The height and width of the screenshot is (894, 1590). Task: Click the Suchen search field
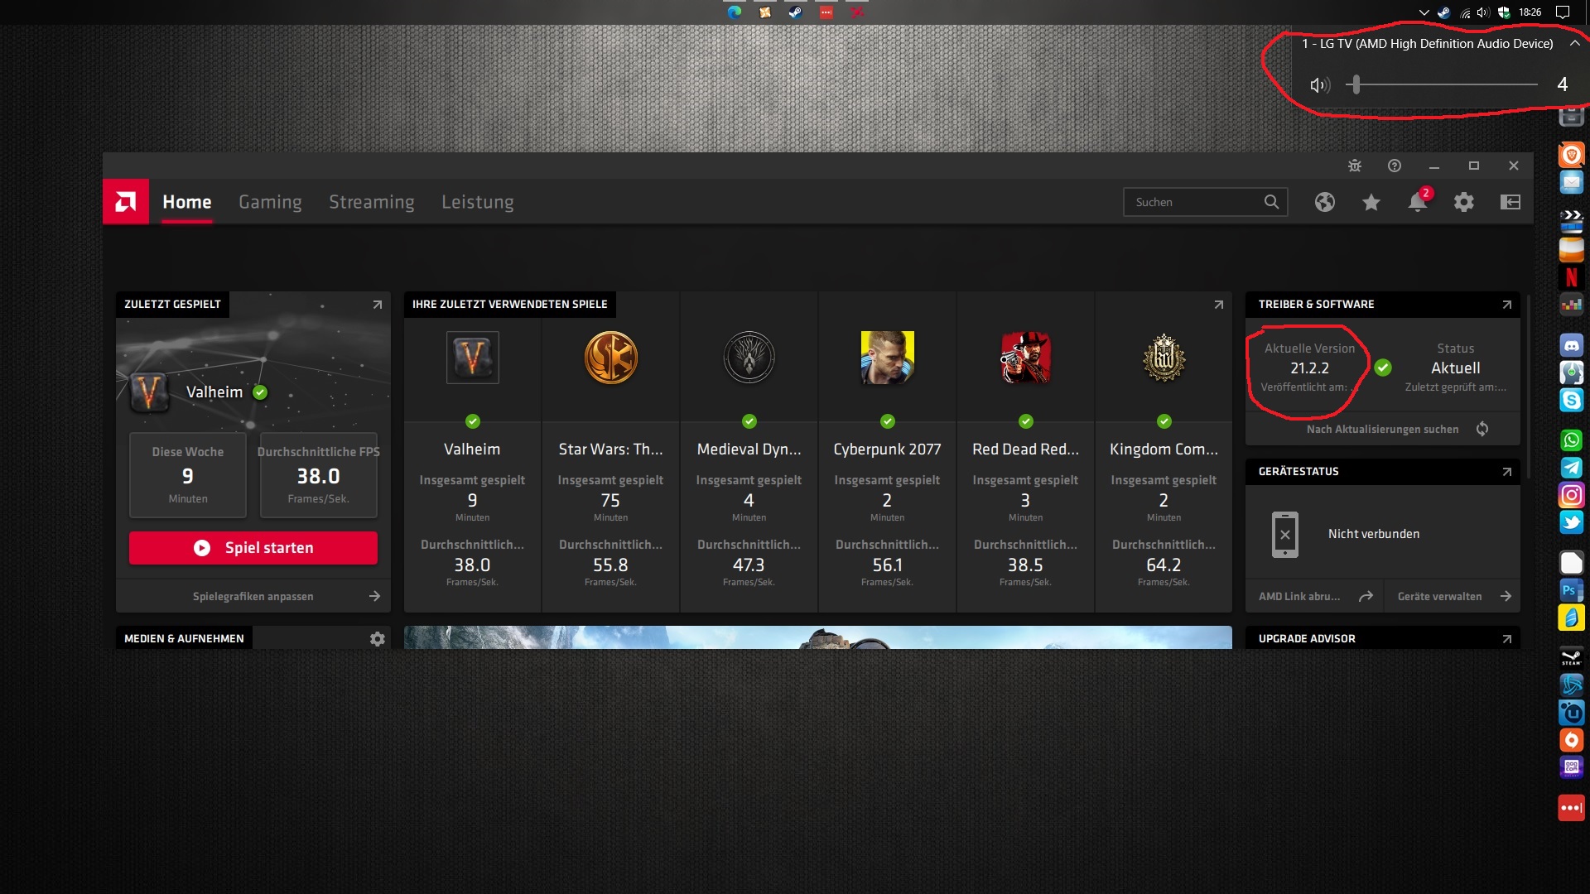[x=1205, y=202]
